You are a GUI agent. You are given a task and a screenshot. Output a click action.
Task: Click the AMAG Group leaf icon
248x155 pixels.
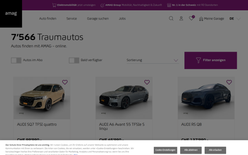click(103, 5)
